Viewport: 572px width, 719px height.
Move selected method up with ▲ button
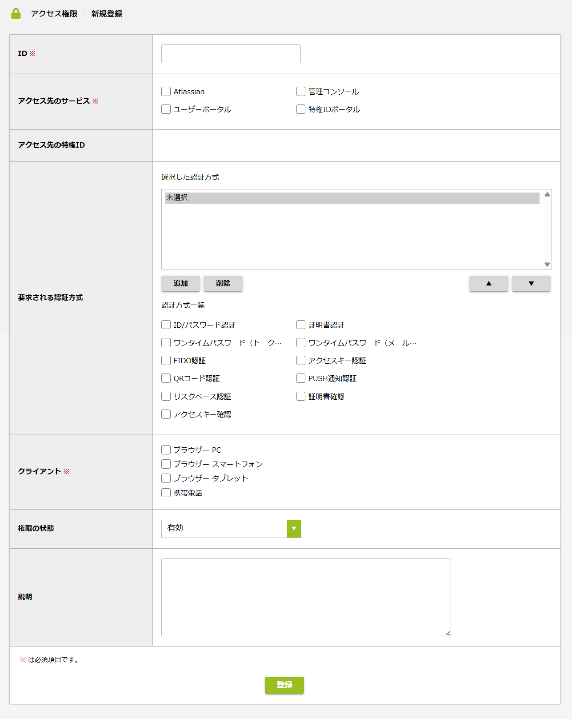click(x=489, y=284)
